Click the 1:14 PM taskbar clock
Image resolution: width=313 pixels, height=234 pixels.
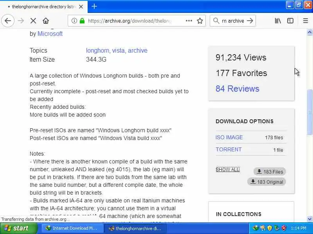(x=299, y=228)
